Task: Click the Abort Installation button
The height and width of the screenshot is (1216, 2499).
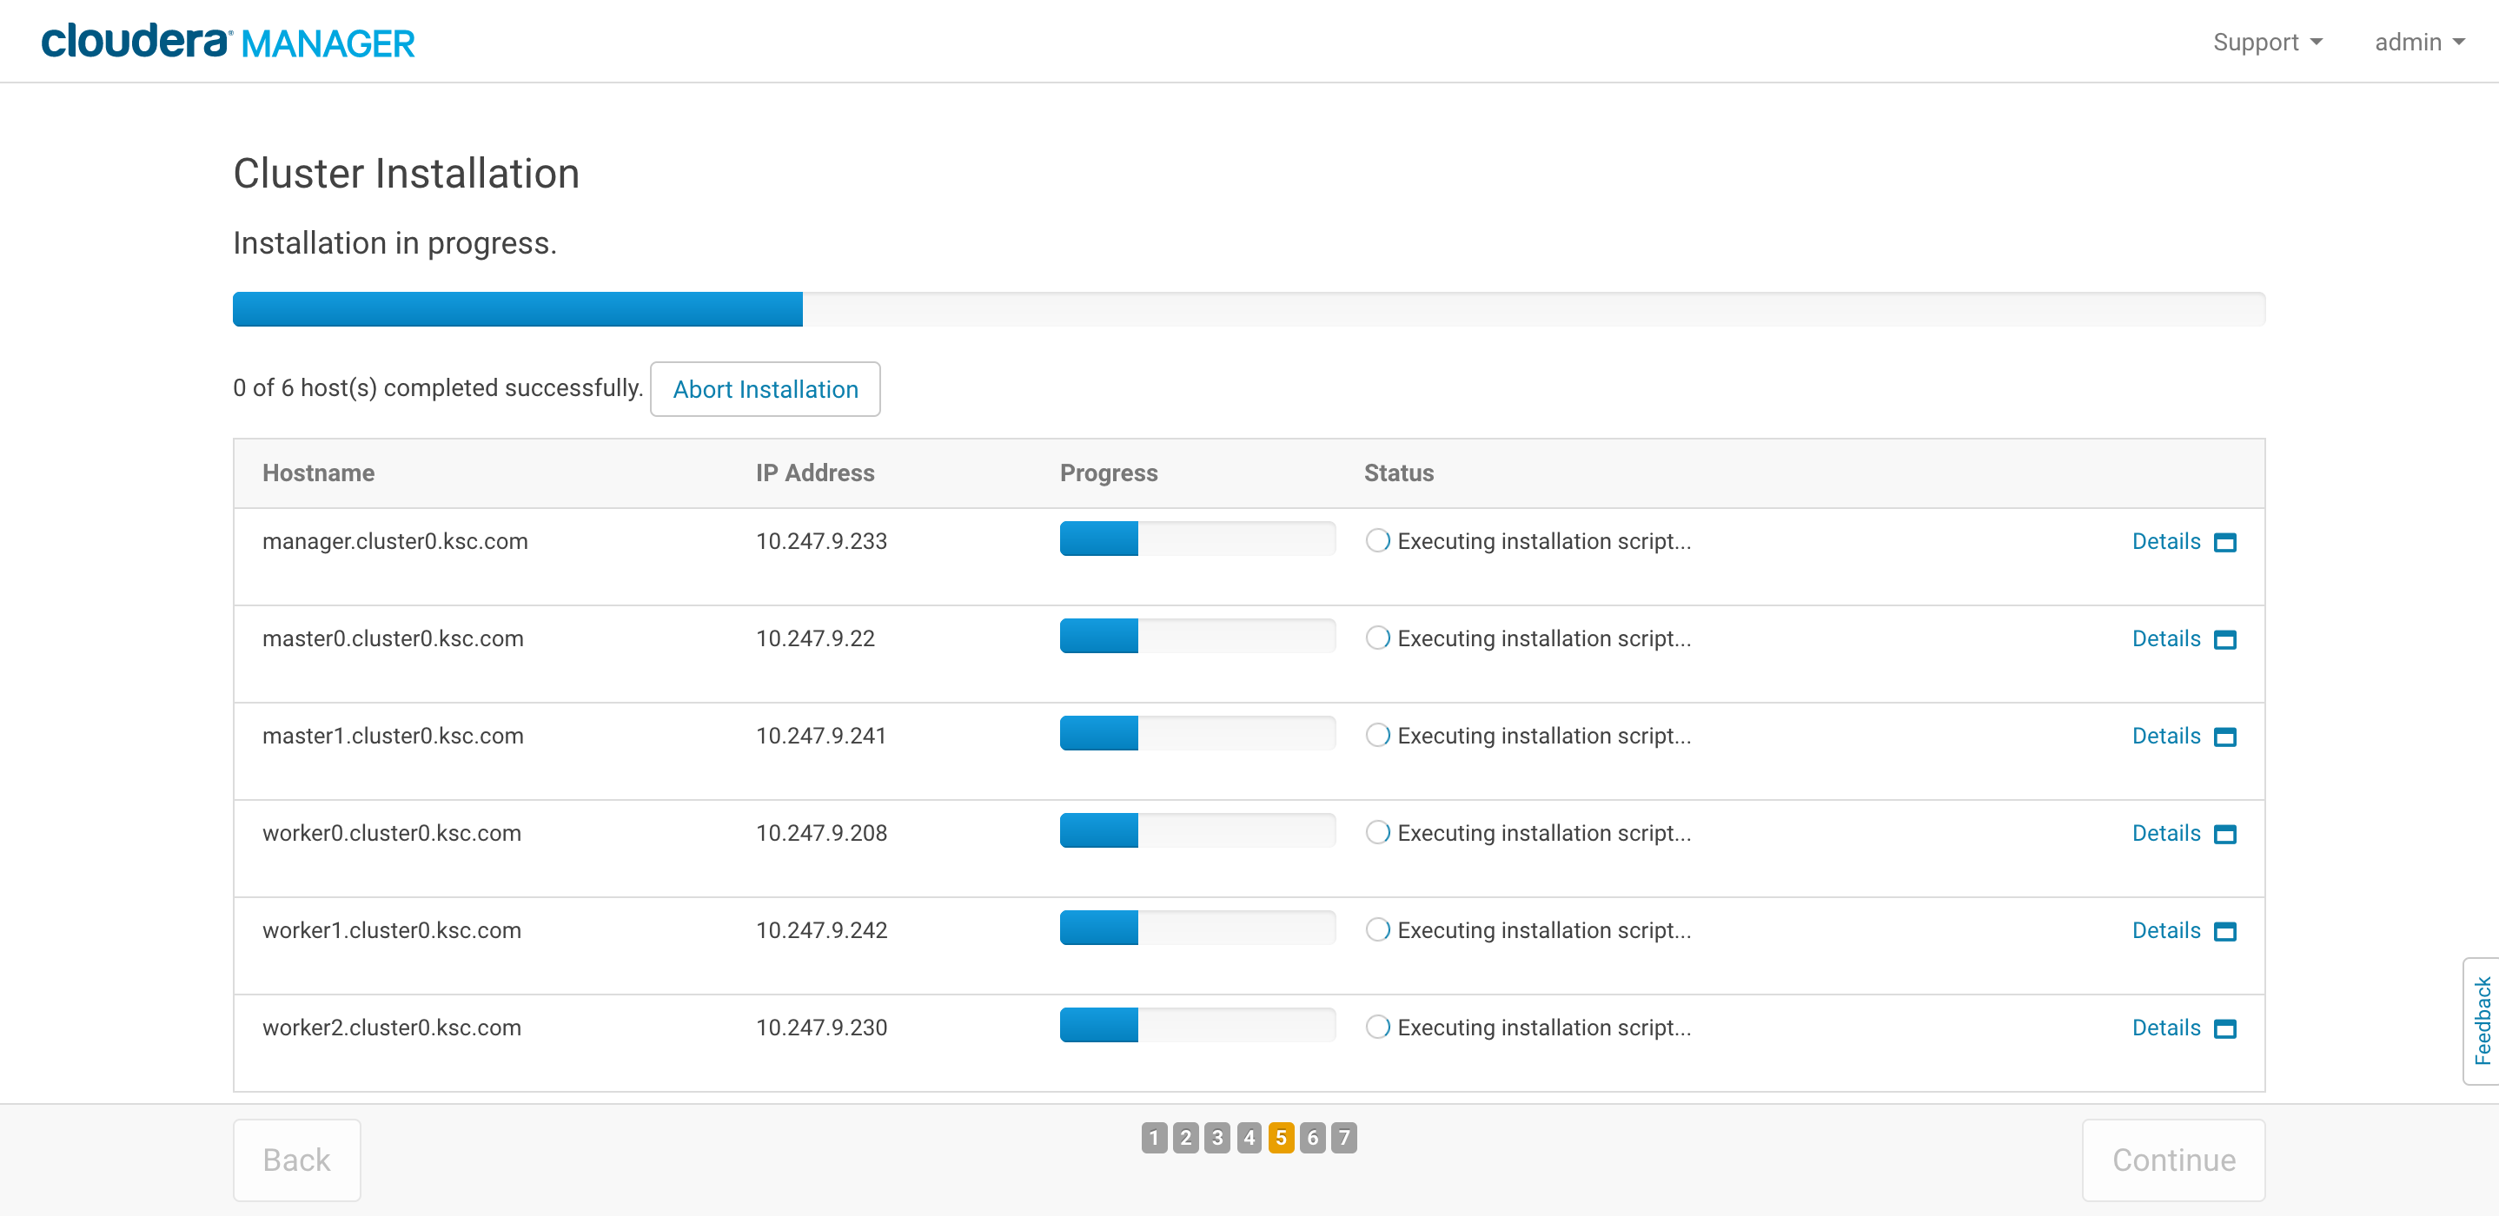Action: coord(765,389)
